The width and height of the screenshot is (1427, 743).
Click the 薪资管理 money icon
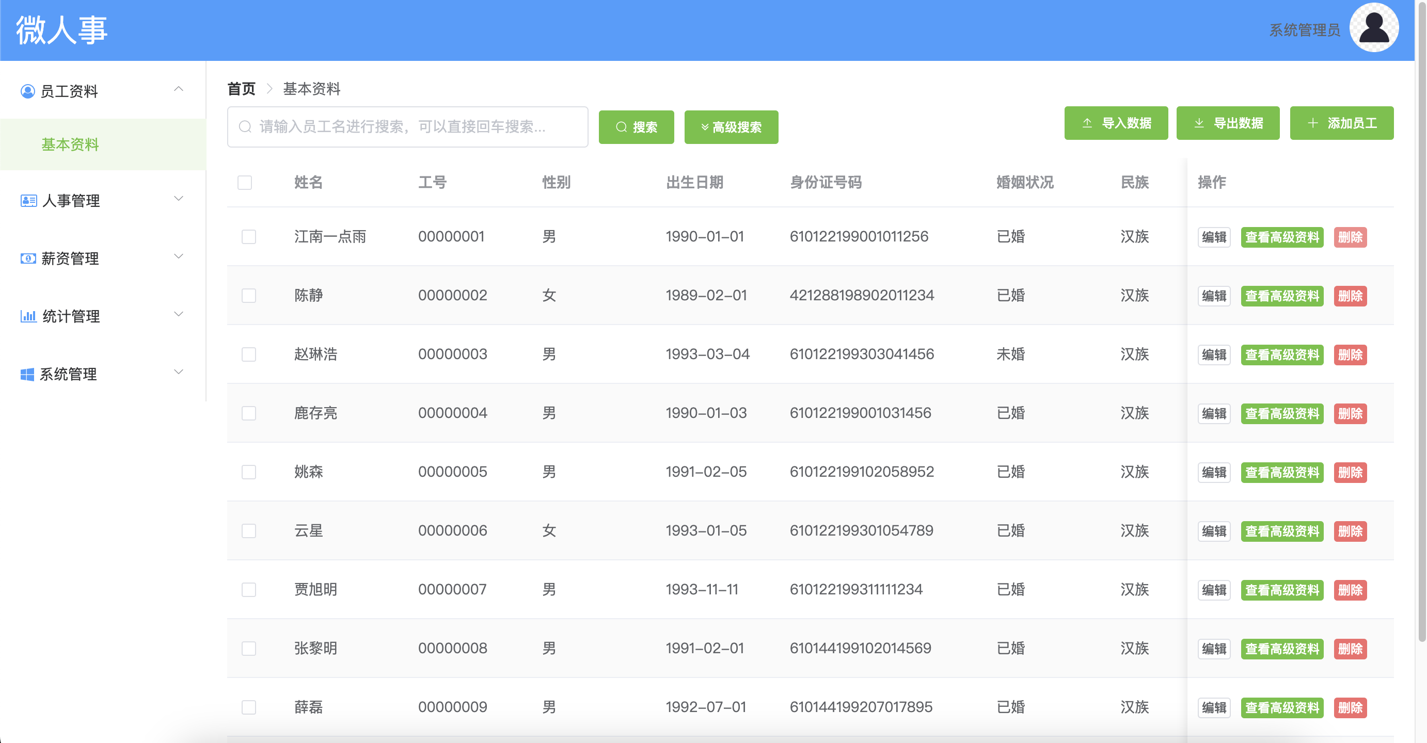pos(28,258)
